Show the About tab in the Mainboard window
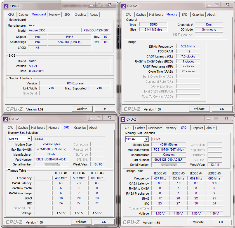This screenshot has width=235, height=228. coord(94,15)
